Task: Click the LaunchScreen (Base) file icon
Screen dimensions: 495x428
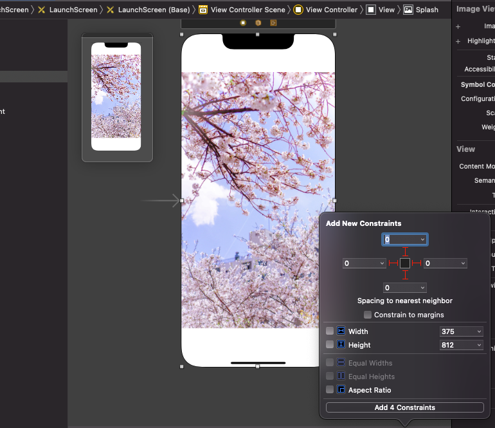Action: pyautogui.click(x=110, y=10)
